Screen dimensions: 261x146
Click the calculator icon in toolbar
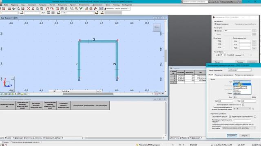coord(62,9)
